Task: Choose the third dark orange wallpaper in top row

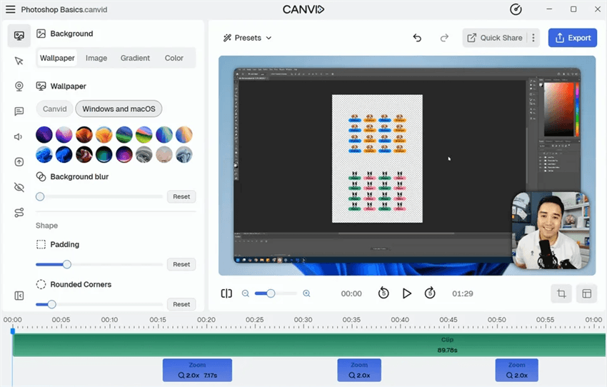Action: [84, 135]
